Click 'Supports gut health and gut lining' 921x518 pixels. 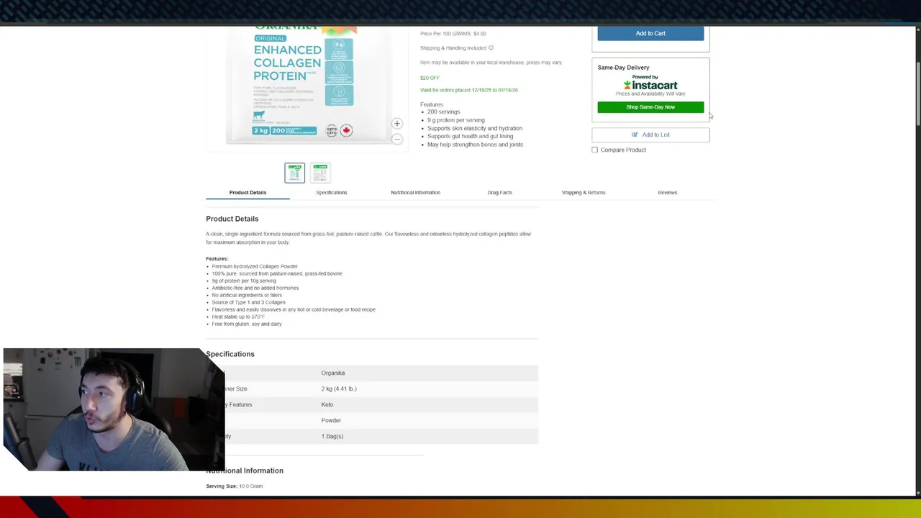(470, 136)
